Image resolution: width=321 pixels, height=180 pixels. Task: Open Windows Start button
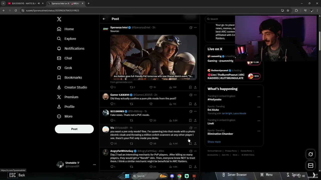tap(127, 176)
